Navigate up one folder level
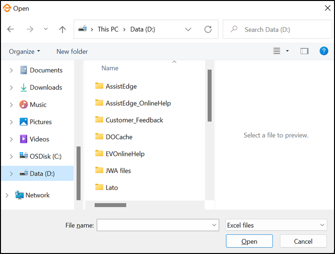Viewport: 335px width, 254px height. tap(62, 29)
